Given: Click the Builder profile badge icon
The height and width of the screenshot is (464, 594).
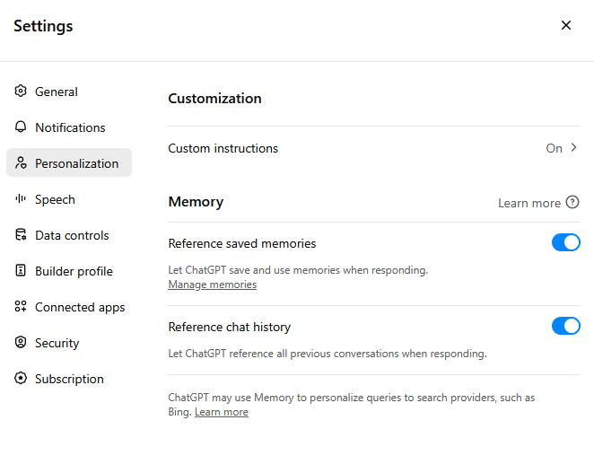Looking at the screenshot, I should pos(21,270).
